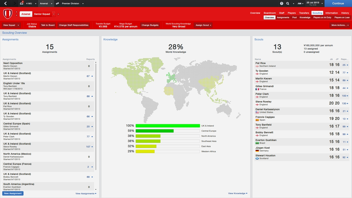Open the View Knowledge link

pos(238,193)
